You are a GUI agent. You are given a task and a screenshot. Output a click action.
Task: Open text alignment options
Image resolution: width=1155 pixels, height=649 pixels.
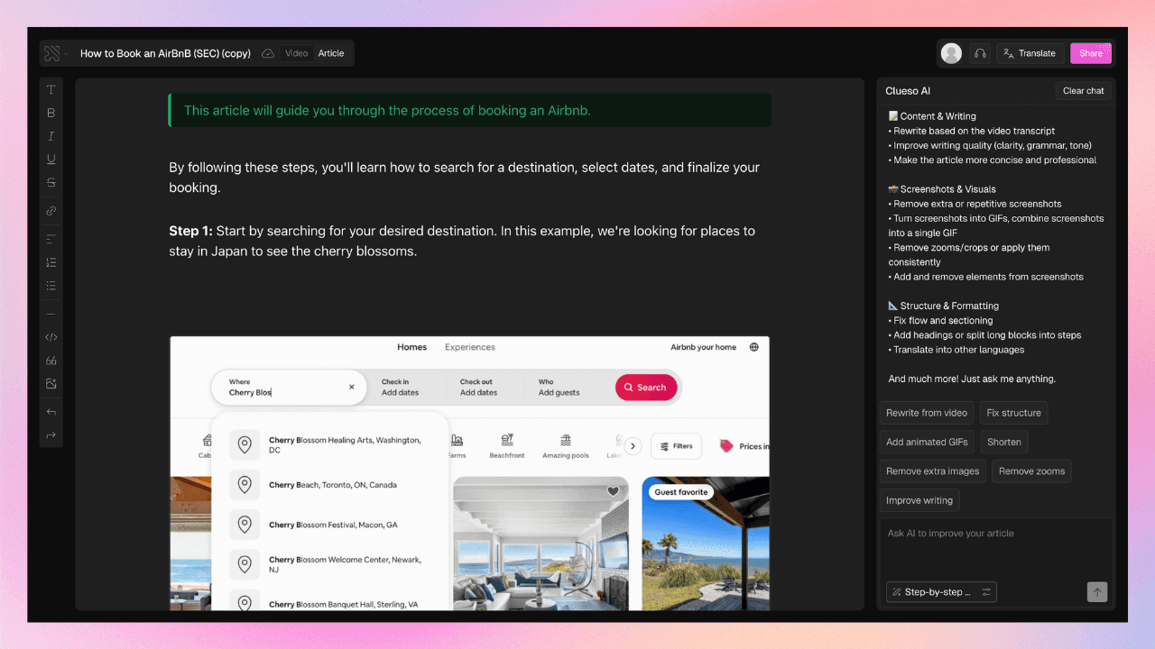coord(51,239)
